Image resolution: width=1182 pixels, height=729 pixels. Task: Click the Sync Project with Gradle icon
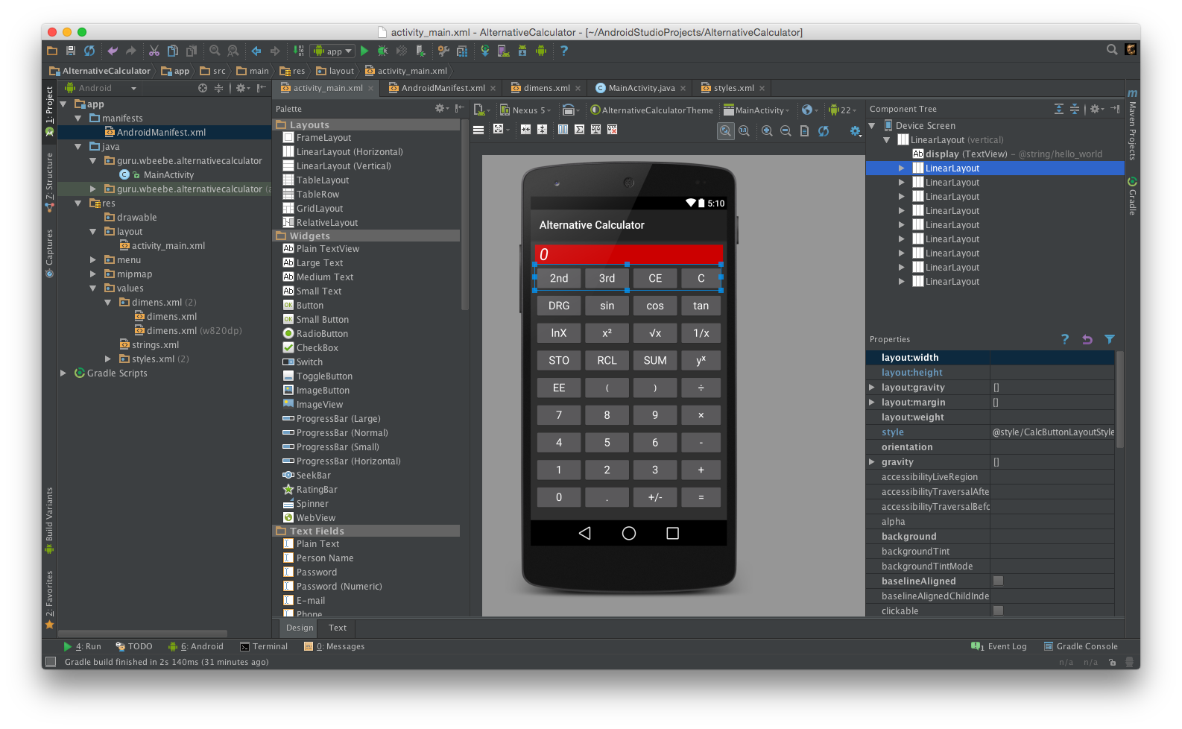[x=485, y=51]
